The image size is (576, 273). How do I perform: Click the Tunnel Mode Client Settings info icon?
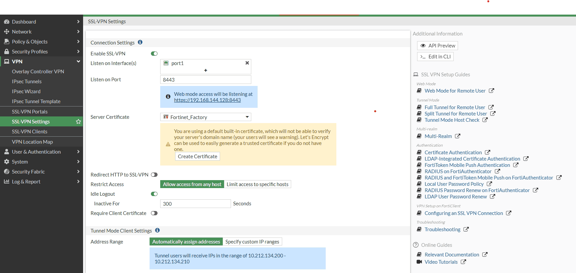158,230
